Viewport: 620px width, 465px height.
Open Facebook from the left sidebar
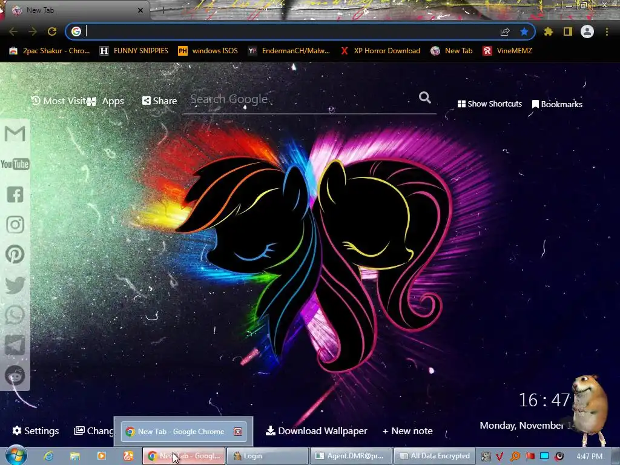[15, 194]
